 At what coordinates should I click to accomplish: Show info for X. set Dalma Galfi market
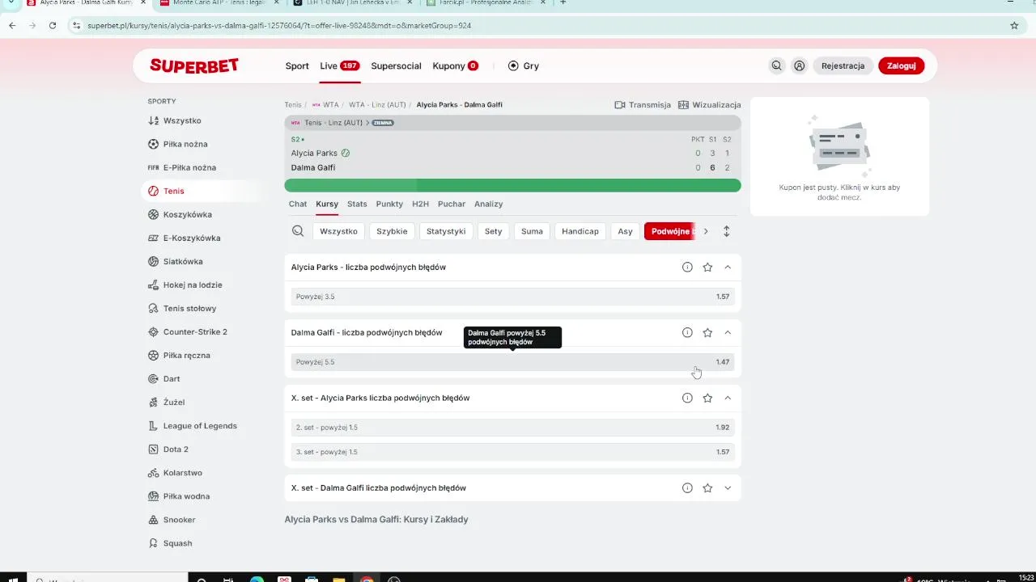point(687,487)
